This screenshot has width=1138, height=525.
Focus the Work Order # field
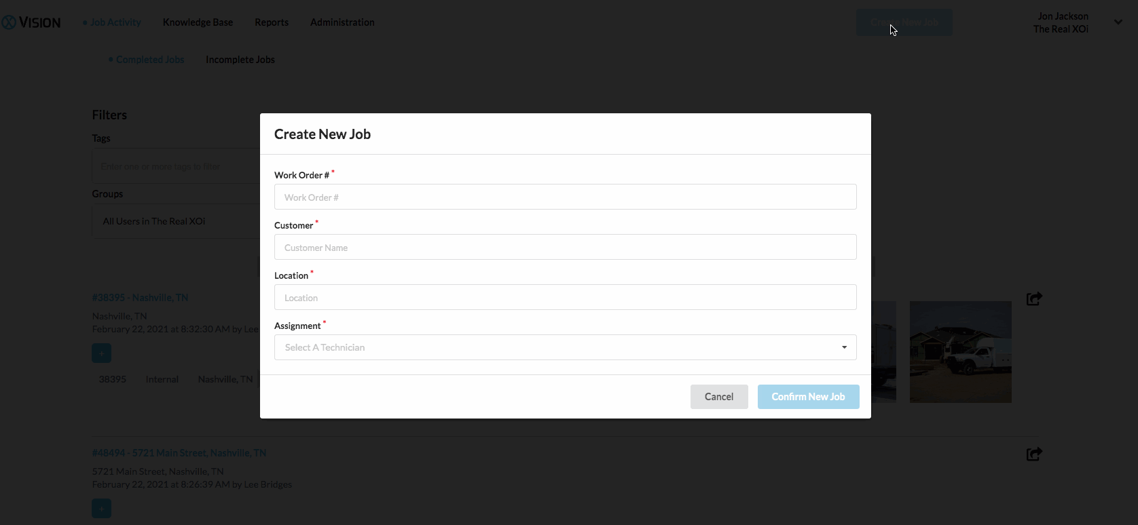565,197
